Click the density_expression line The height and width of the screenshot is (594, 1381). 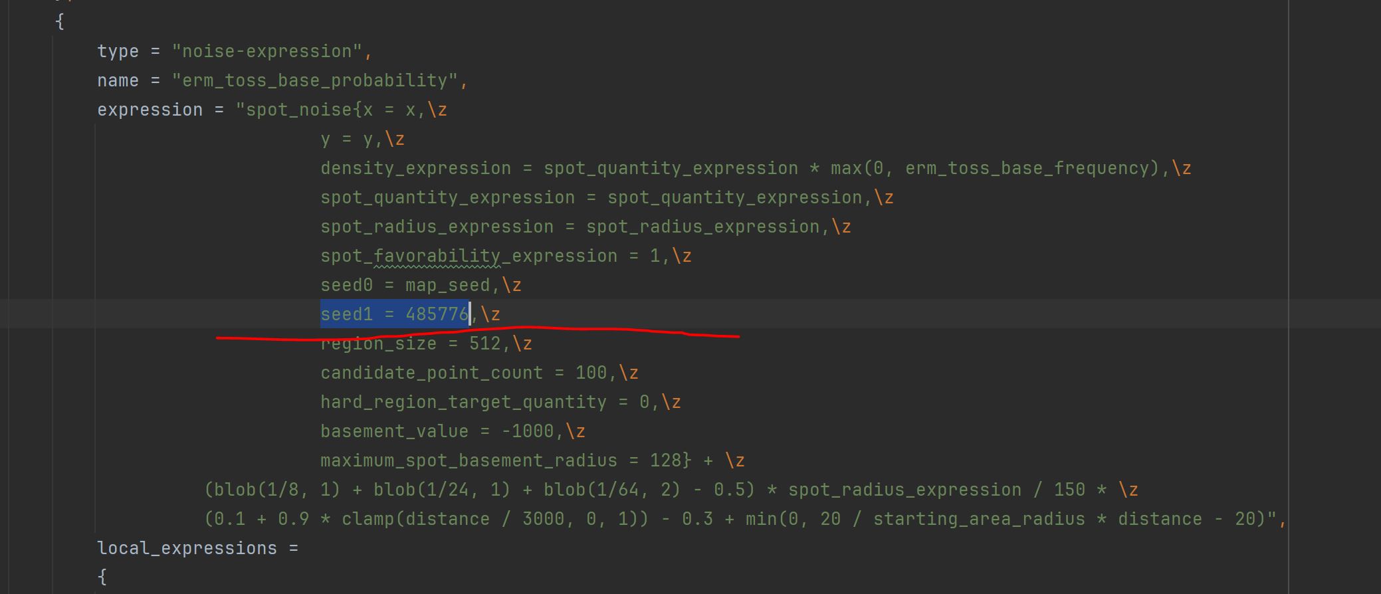click(756, 168)
